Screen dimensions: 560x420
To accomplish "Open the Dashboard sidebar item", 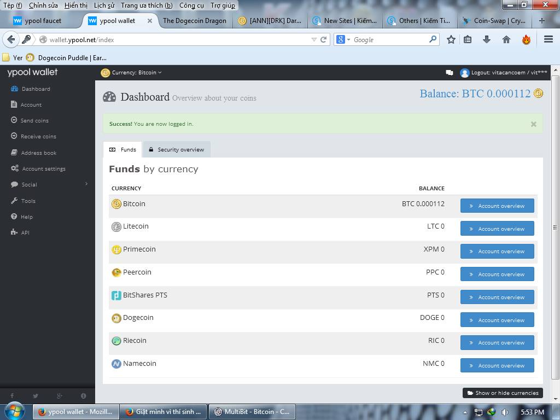I will (x=31, y=89).
